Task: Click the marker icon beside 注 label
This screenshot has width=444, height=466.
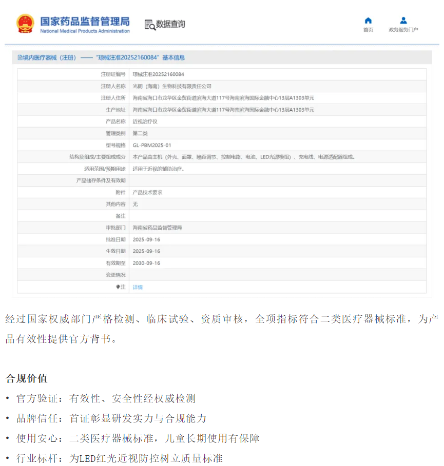Action: tap(118, 287)
